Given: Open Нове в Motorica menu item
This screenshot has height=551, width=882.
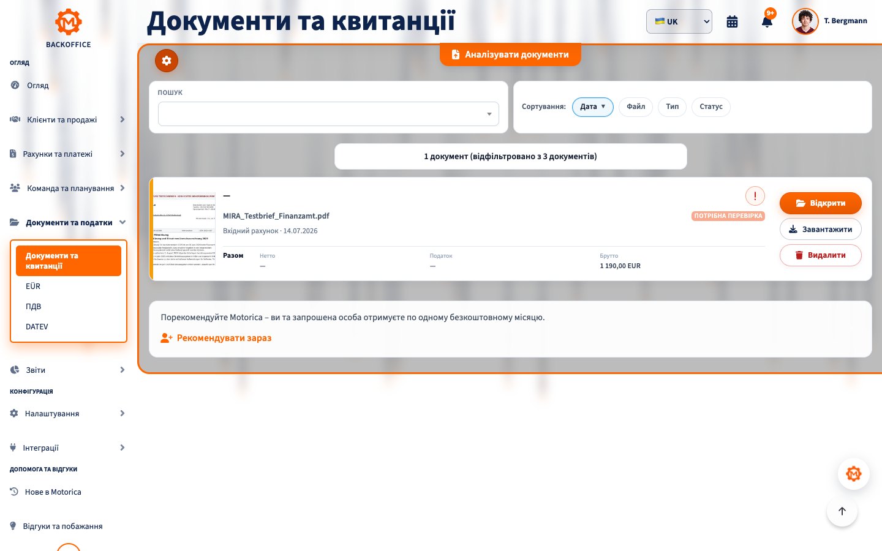Looking at the screenshot, I should click(53, 492).
